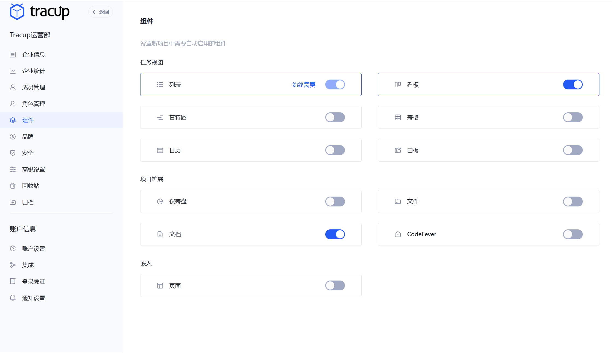Click the member management person icon

click(13, 87)
